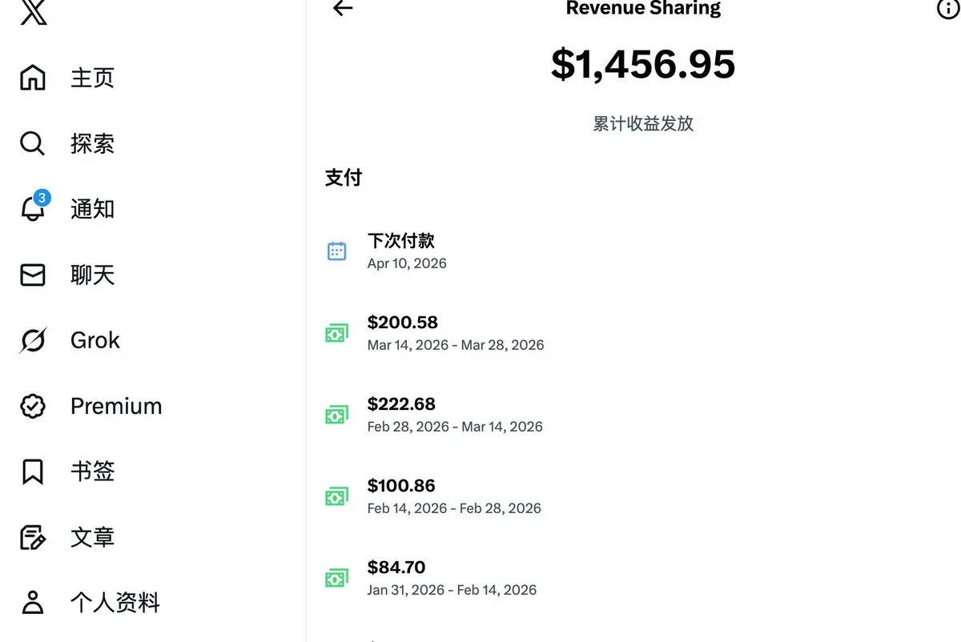Open the $200.58 payout entry
The image size is (961, 642).
403,323
